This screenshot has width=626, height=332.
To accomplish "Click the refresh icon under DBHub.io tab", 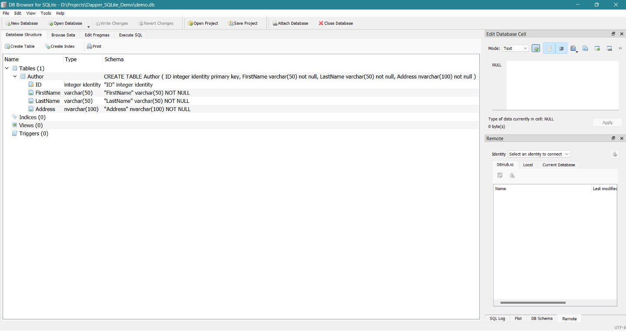I will point(500,175).
